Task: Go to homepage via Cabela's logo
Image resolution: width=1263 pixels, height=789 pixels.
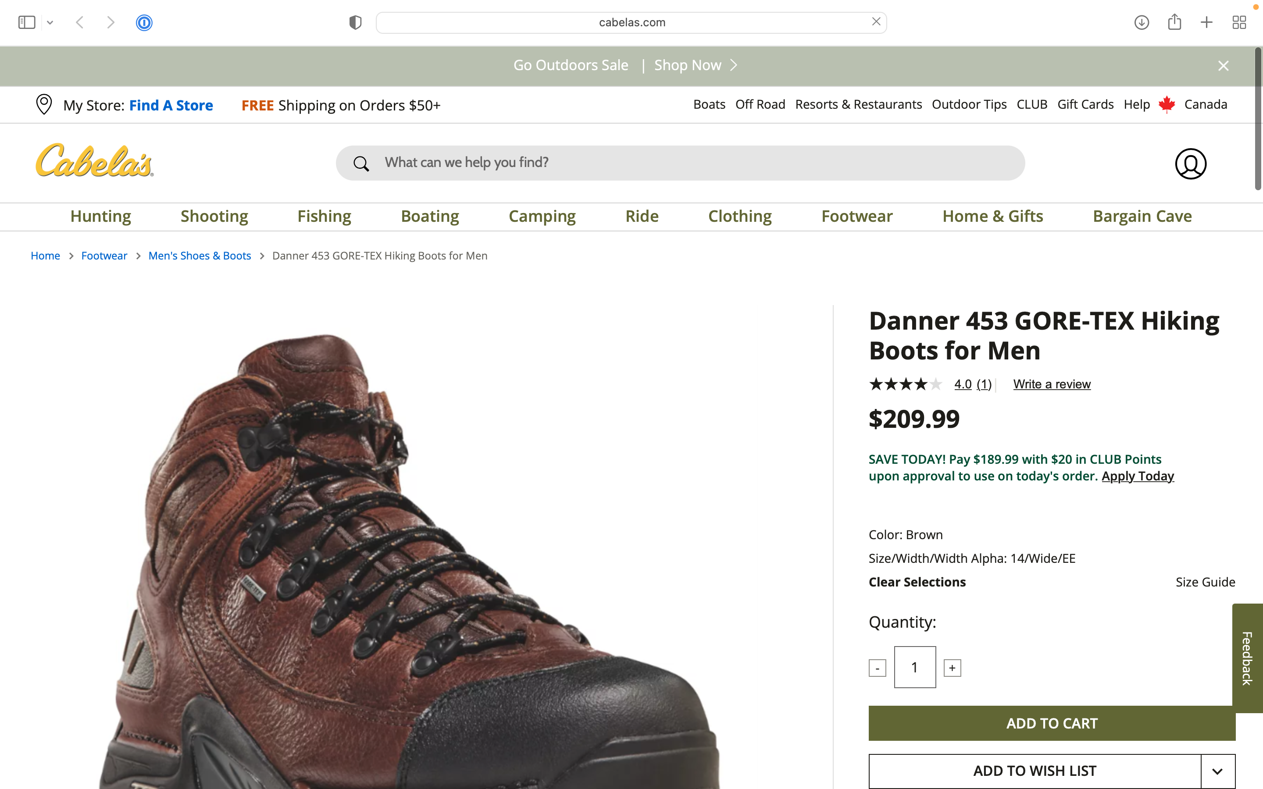Action: coord(94,160)
